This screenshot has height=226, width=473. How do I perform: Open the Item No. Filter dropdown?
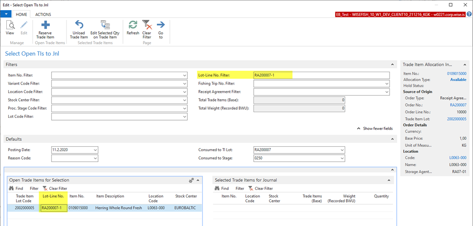[184, 75]
